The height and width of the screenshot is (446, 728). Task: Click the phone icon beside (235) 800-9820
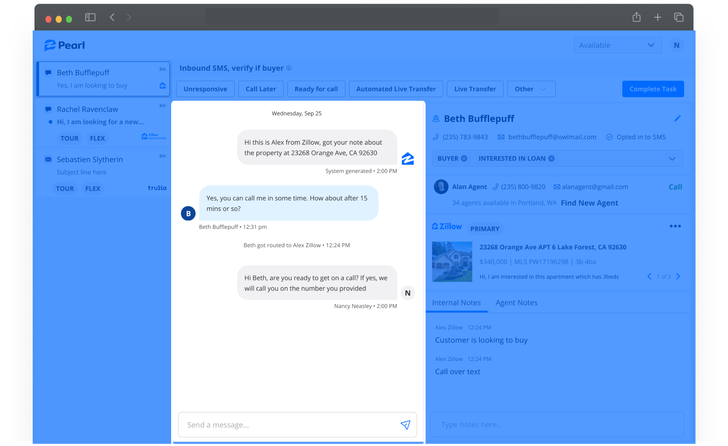coord(495,187)
